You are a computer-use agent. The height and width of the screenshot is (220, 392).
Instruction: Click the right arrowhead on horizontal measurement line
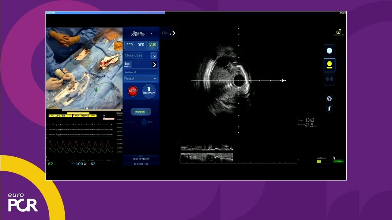tap(283, 81)
